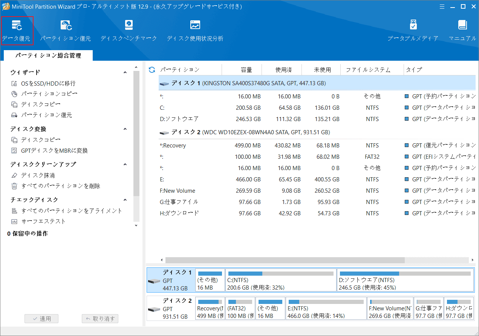Click G:仕事ファイル block in disk map
479x336 pixels.
coord(428,308)
